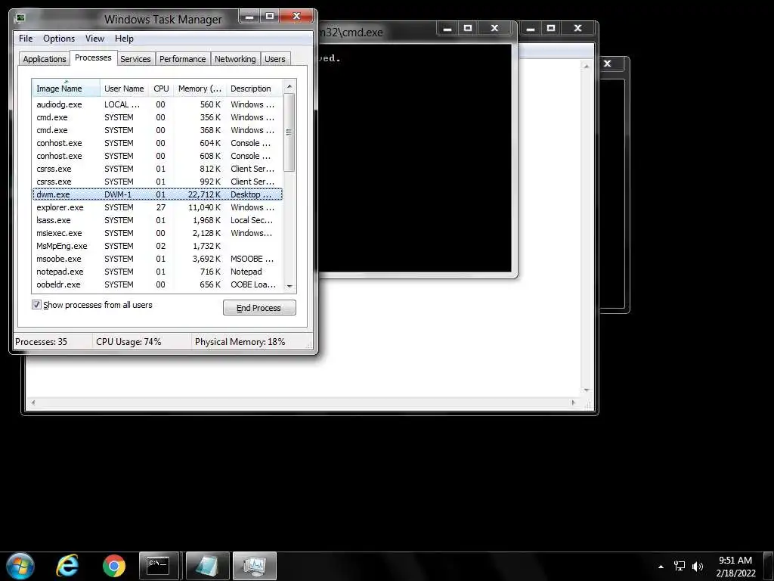
Task: Select the msiexec.exe process row
Action: coord(157,233)
